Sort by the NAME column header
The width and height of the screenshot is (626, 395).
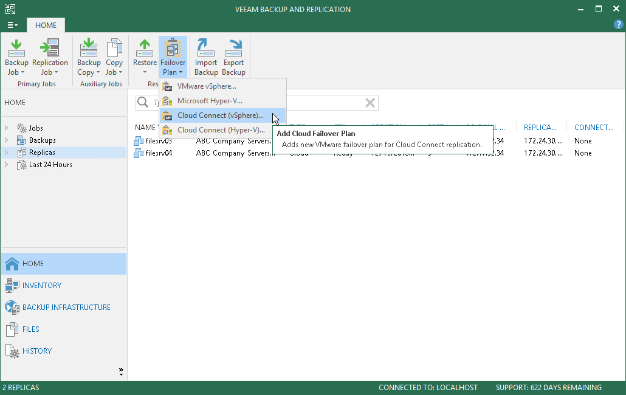(145, 127)
